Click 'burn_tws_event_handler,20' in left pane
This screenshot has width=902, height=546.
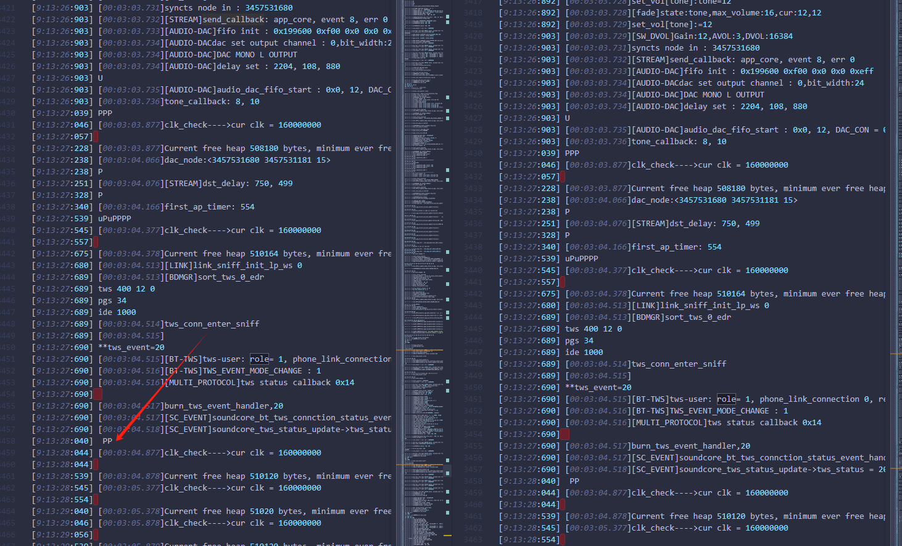(224, 405)
